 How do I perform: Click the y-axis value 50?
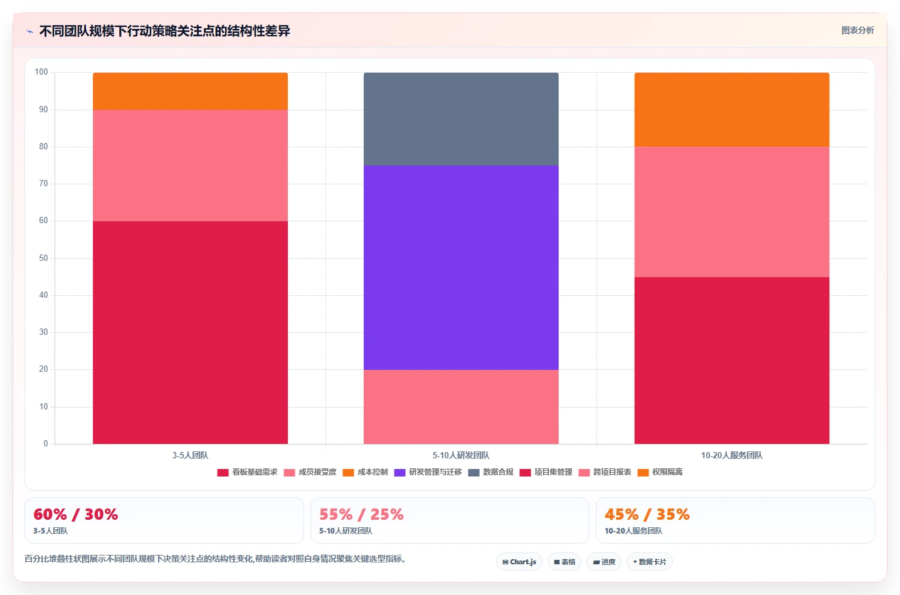point(43,258)
